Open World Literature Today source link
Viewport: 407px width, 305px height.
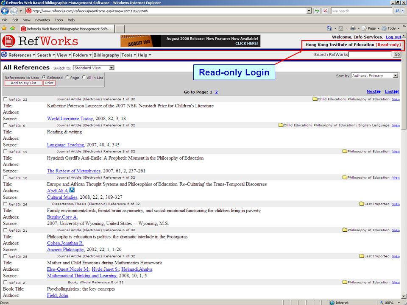pyautogui.click(x=70, y=119)
